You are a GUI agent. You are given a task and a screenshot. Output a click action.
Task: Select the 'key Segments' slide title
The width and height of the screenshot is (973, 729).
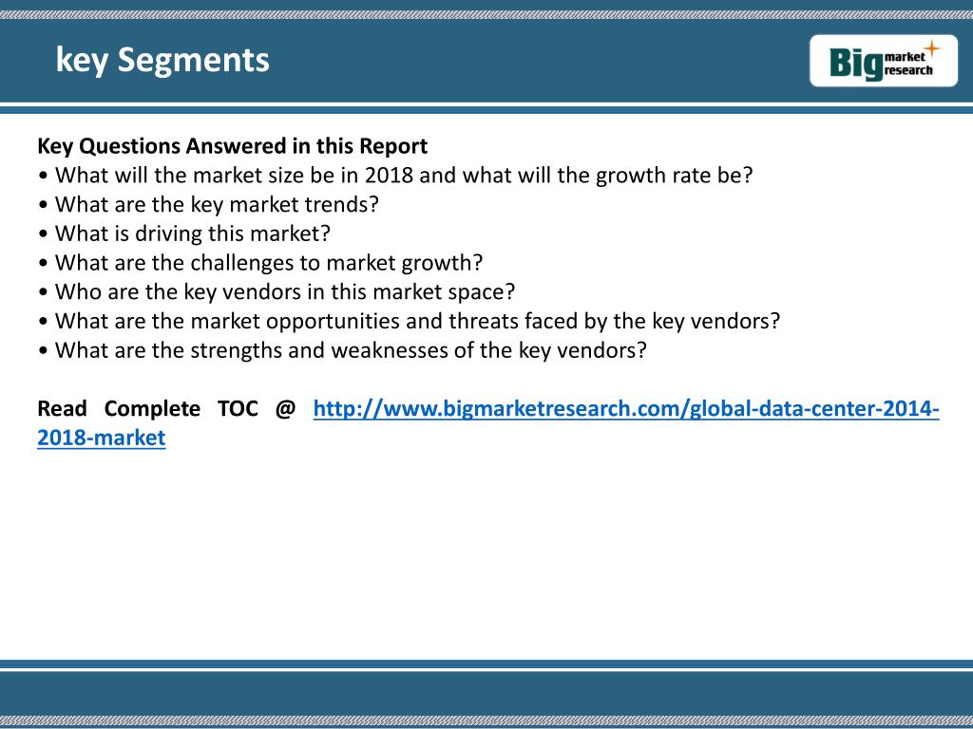(162, 60)
